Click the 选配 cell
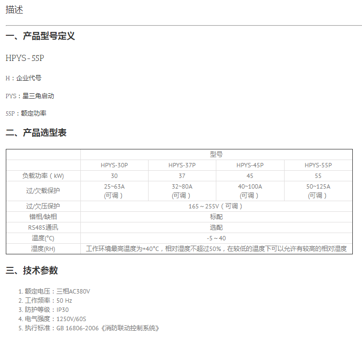This screenshot has height=338, width=362. (x=216, y=227)
